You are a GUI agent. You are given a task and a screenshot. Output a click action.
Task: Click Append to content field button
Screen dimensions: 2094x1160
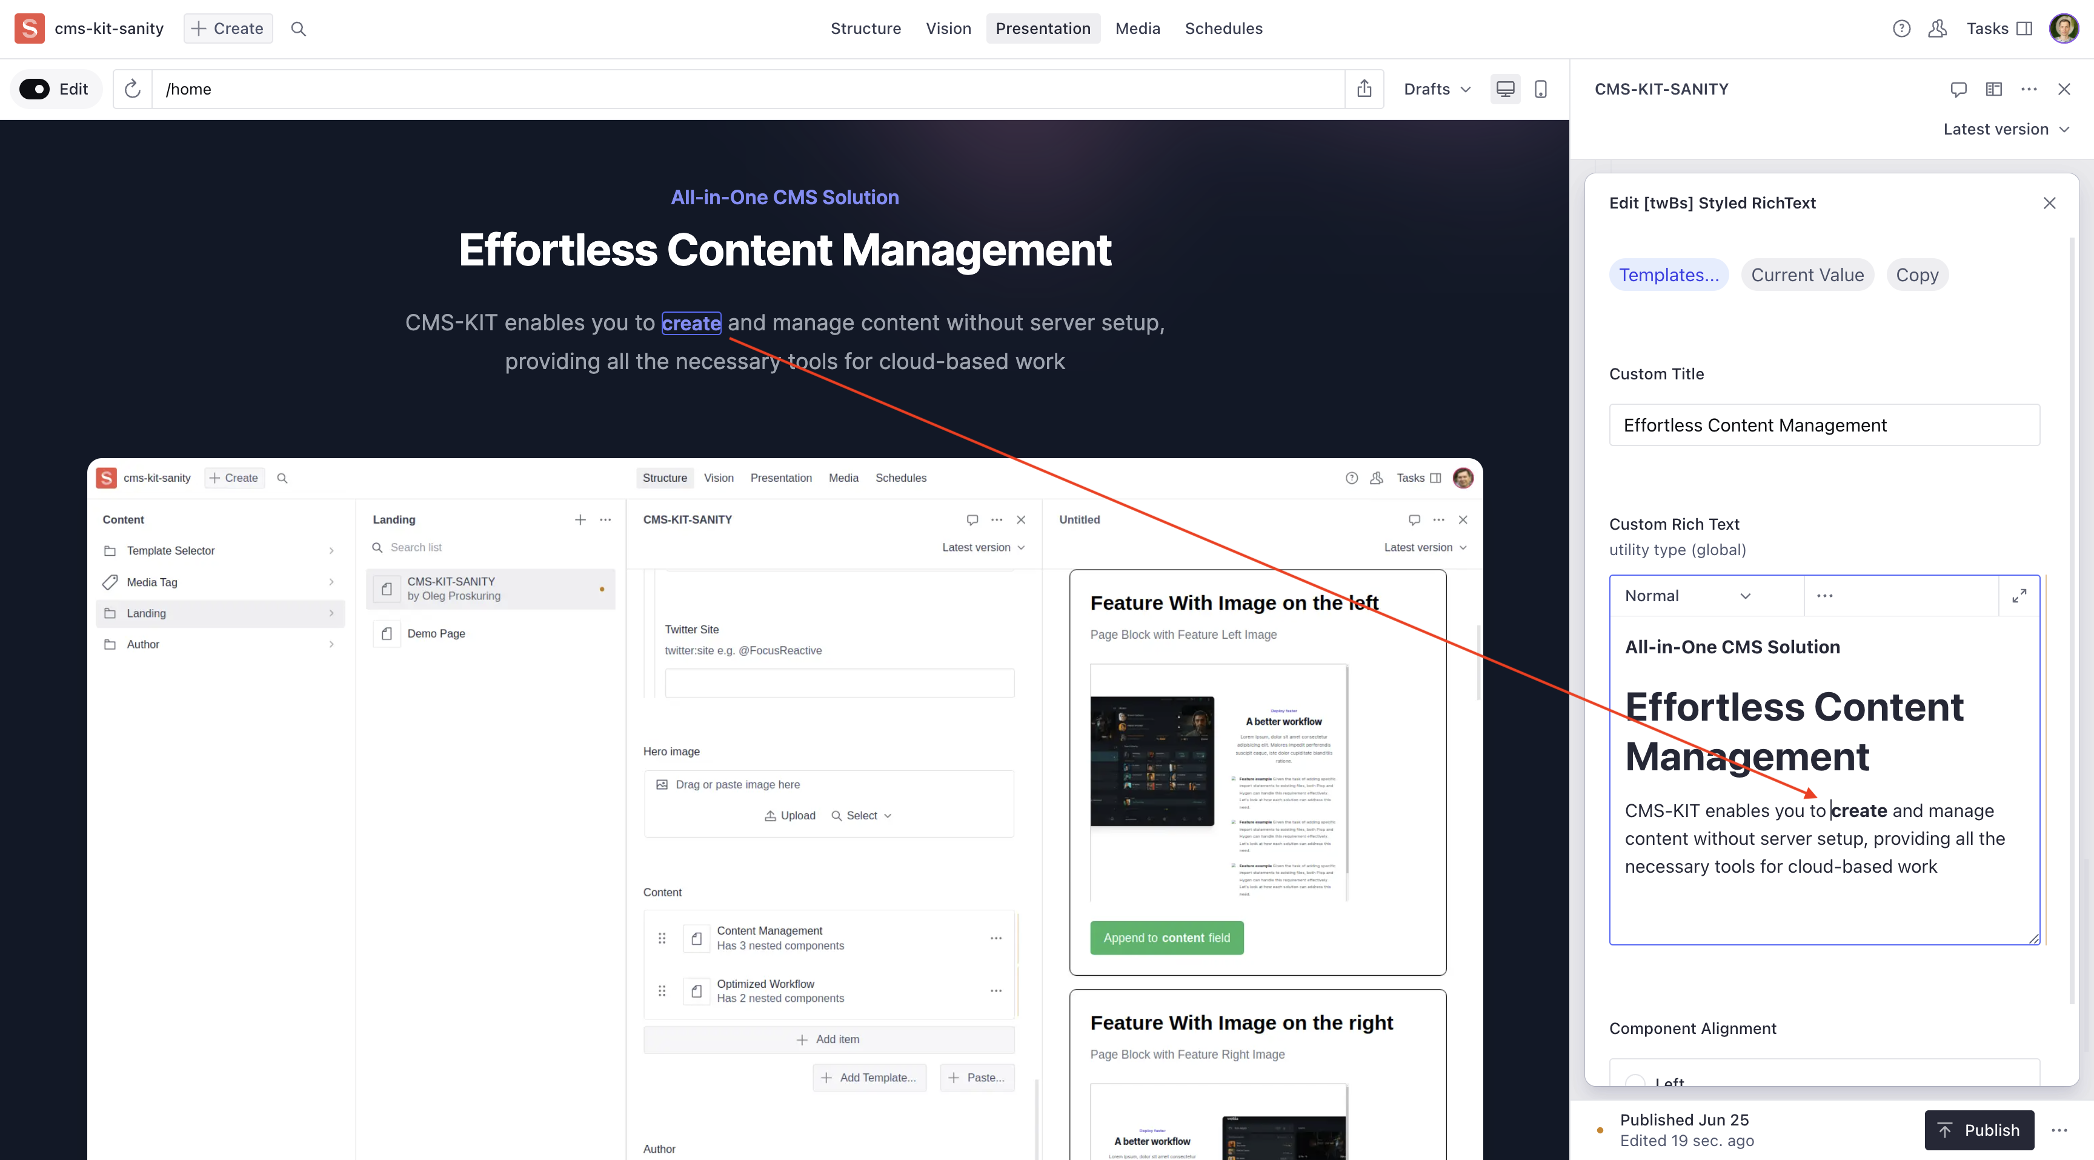coord(1166,937)
